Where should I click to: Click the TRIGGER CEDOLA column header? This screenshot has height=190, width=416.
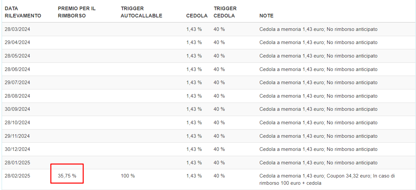click(x=225, y=12)
